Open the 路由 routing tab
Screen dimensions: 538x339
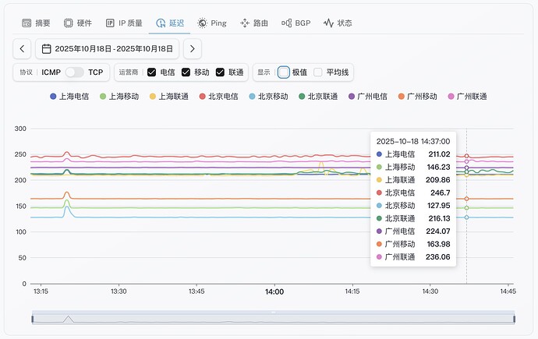click(254, 23)
